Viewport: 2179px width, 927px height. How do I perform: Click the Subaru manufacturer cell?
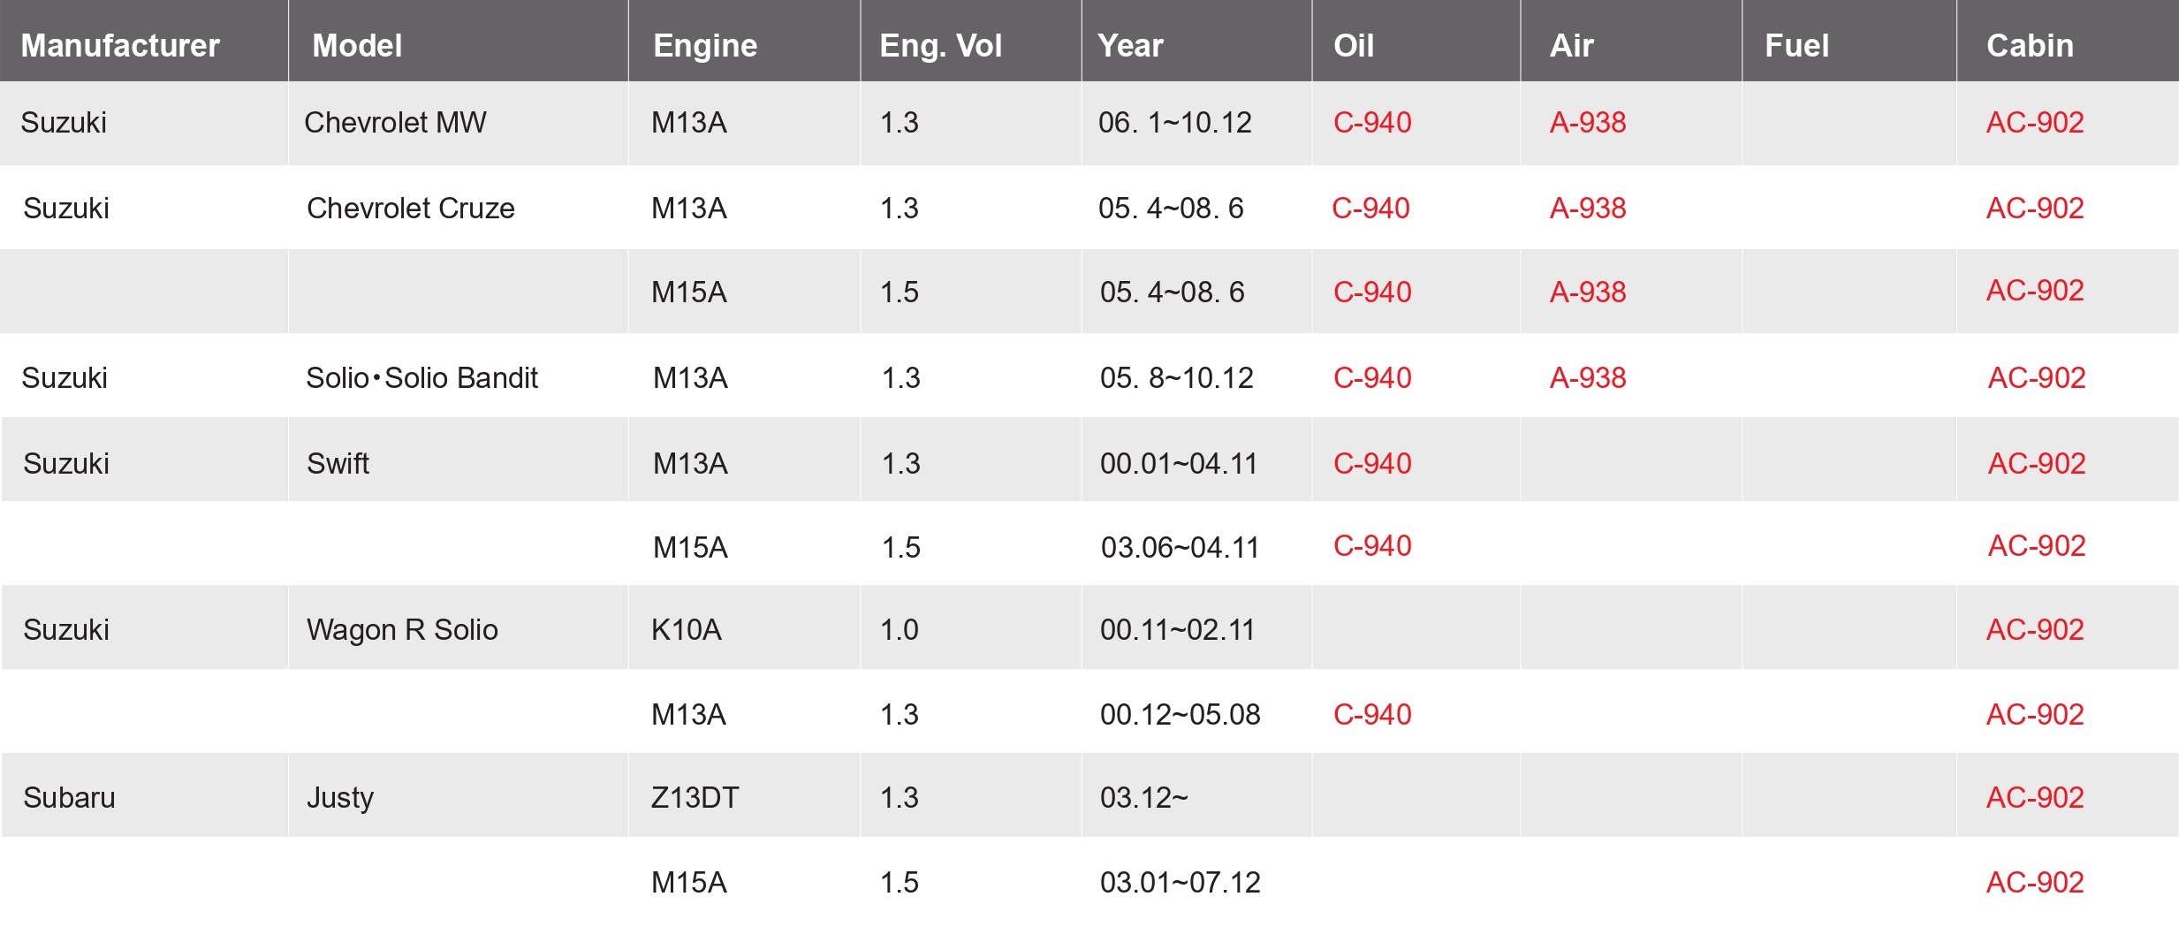[x=69, y=797]
